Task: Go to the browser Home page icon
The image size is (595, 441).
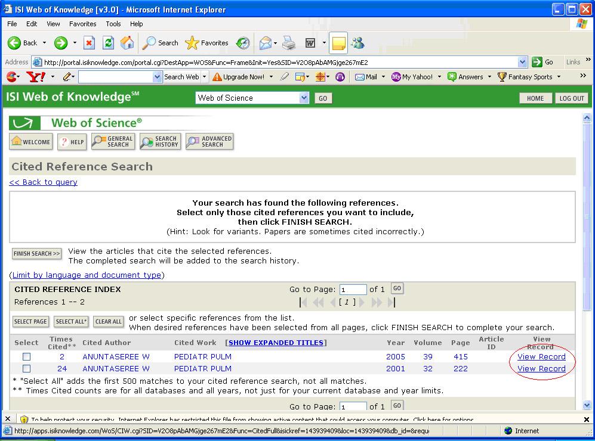Action: (127, 43)
